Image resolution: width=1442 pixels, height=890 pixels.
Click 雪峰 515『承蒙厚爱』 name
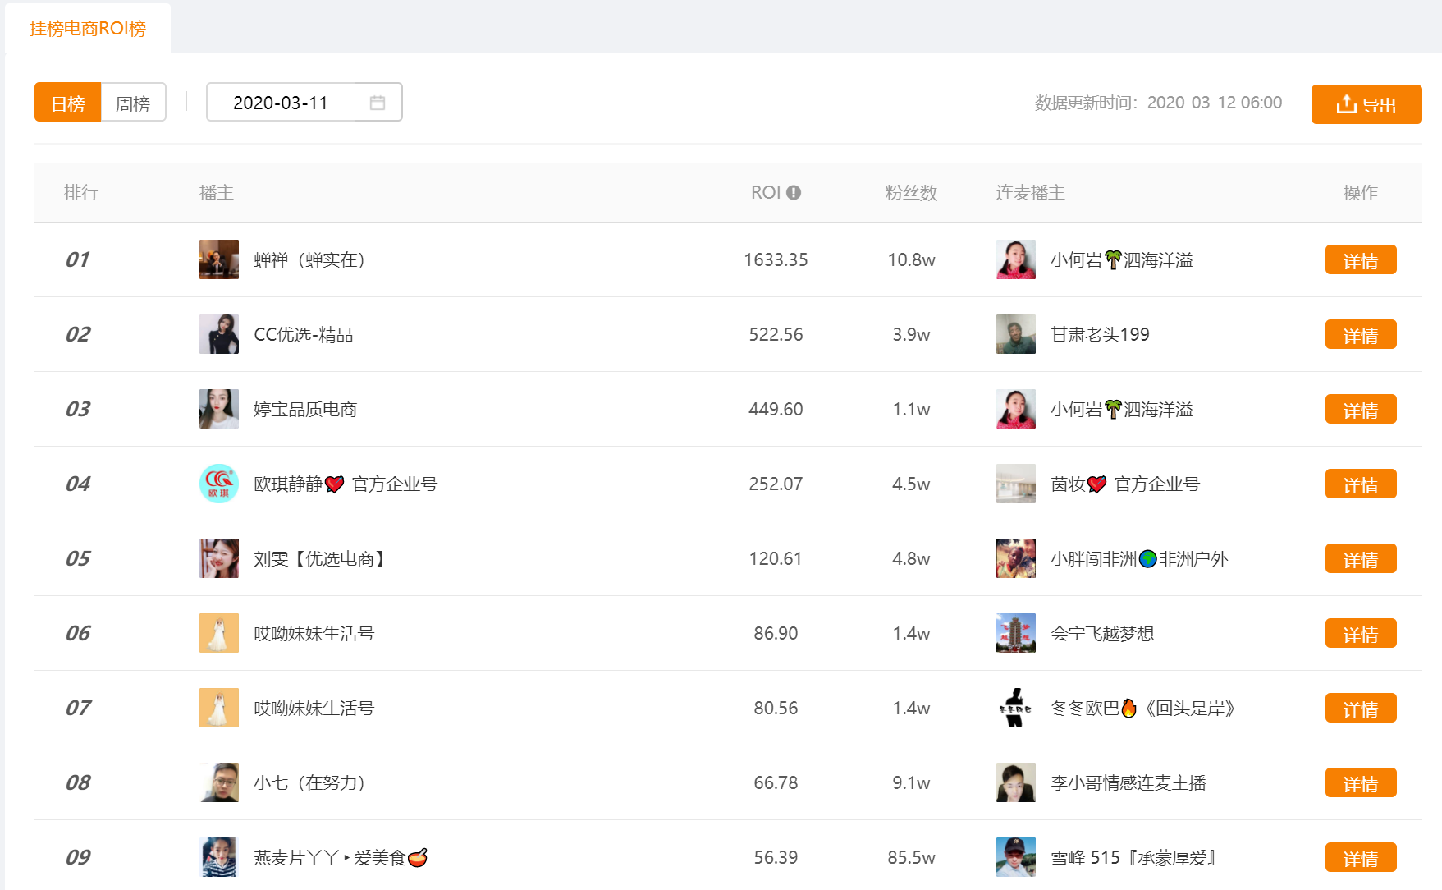(x=1133, y=858)
